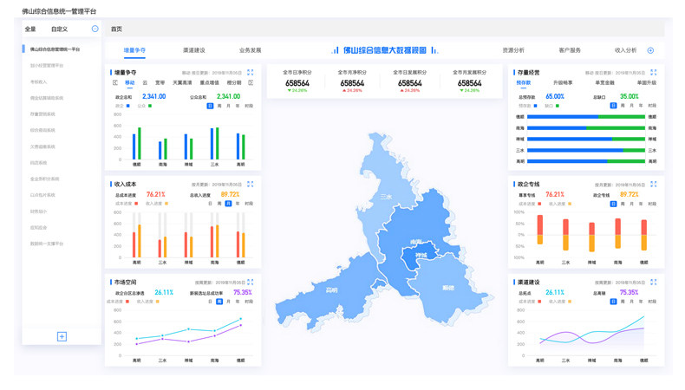This screenshot has width=685, height=390.
Task: Choose the 月 period in 收入成本 panel
Action: 228,204
